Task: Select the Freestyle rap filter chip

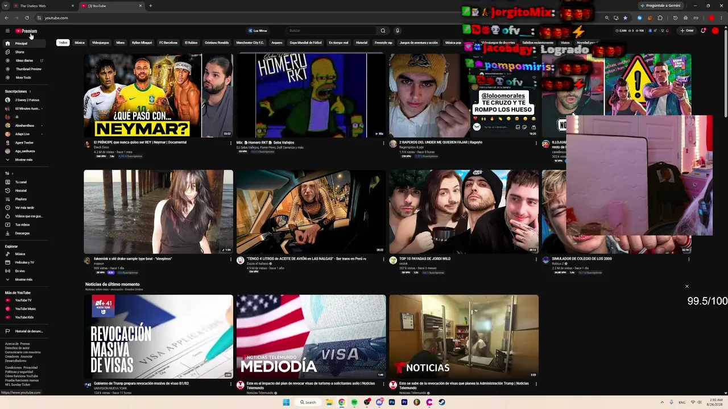Action: coord(383,43)
